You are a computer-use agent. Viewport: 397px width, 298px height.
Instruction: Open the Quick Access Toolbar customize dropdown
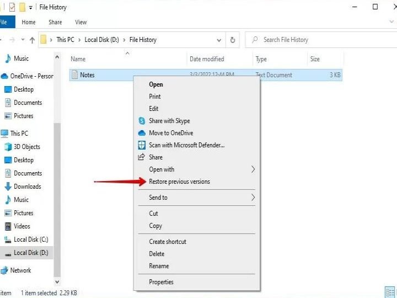[x=30, y=8]
